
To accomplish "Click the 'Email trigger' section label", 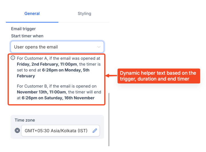I will pyautogui.click(x=23, y=29).
